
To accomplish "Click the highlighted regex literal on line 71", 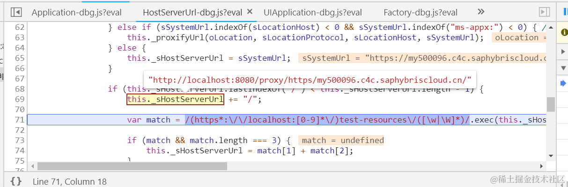I will [327, 120].
